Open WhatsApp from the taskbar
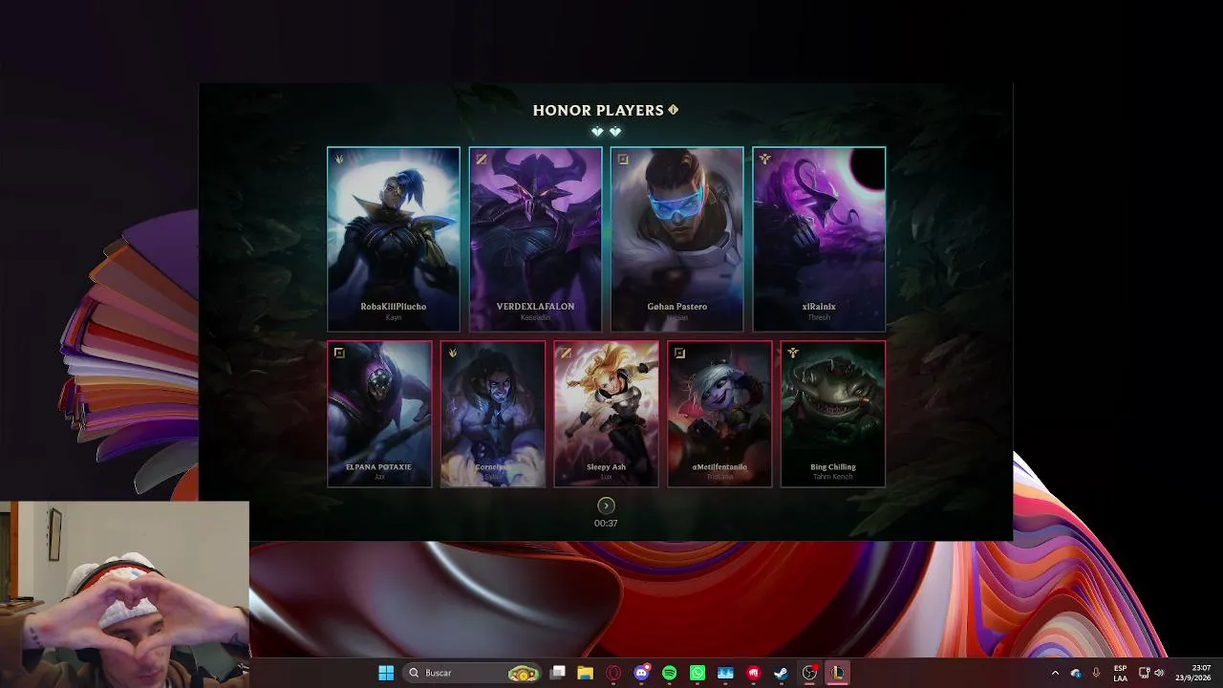 [x=697, y=673]
